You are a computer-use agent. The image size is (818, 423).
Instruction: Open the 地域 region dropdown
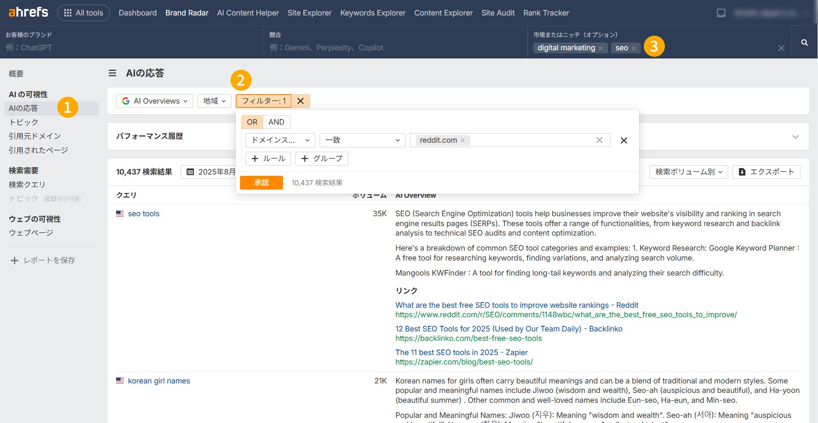(x=214, y=101)
